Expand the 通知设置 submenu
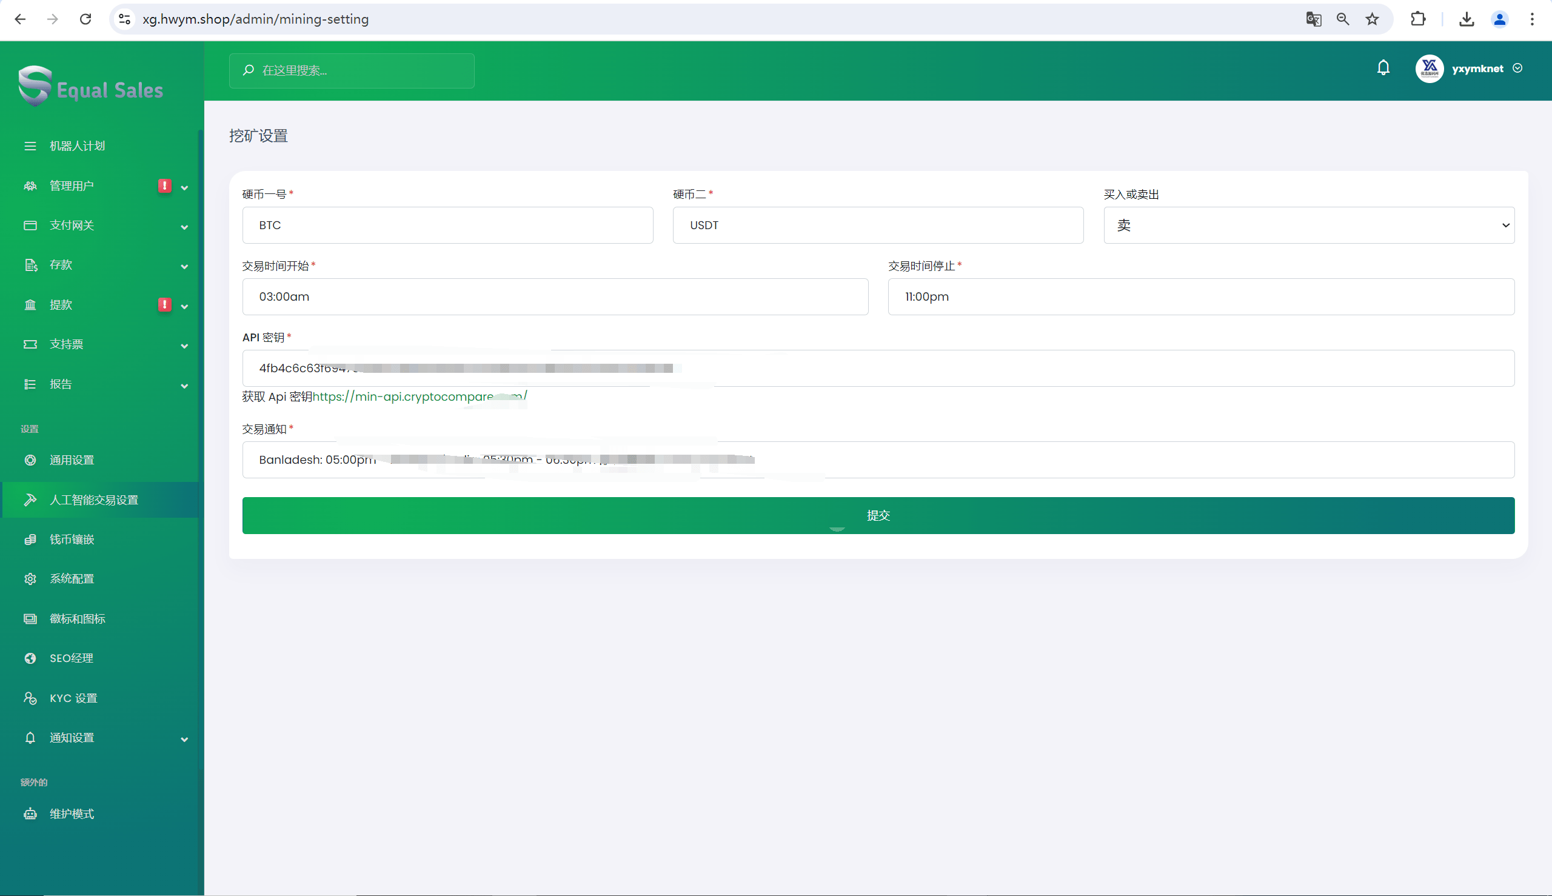The image size is (1552, 896). click(x=184, y=739)
